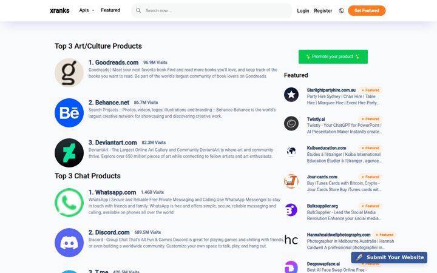Click the Jour-cards.com cart icon

[291, 181]
